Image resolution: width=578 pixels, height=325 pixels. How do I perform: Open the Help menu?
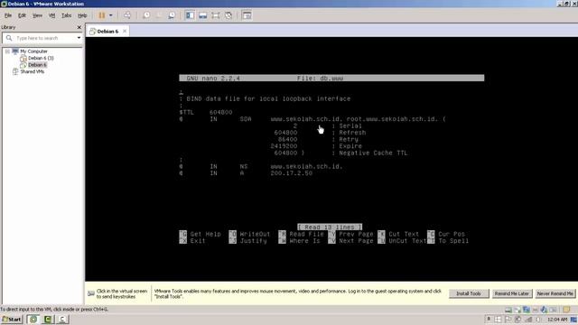(82, 15)
